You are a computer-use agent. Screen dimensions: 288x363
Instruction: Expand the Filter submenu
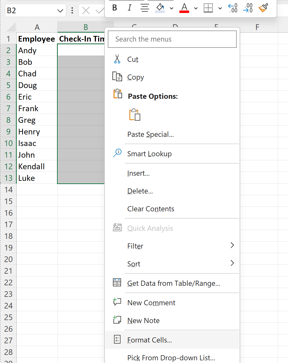coord(172,246)
